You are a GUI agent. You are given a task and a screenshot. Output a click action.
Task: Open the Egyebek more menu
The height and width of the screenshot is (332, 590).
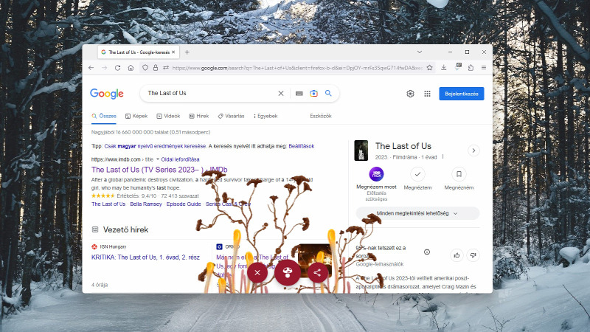point(265,116)
